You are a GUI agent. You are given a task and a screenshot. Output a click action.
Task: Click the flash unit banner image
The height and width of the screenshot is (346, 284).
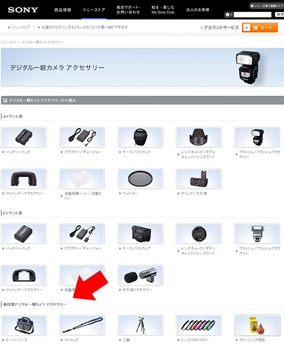248,67
